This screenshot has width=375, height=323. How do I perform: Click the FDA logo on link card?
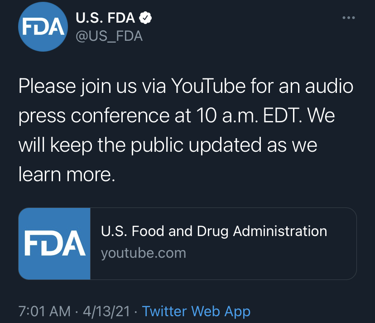[54, 244]
